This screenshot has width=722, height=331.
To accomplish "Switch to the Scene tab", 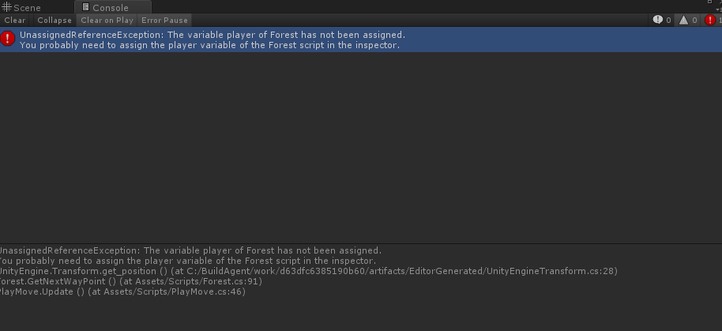I will [x=21, y=7].
